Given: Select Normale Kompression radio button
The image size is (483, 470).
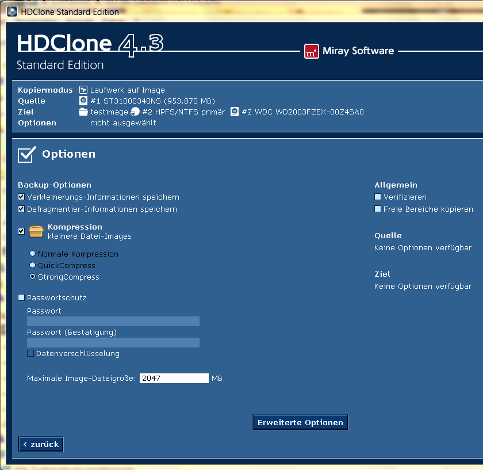Looking at the screenshot, I should [32, 254].
